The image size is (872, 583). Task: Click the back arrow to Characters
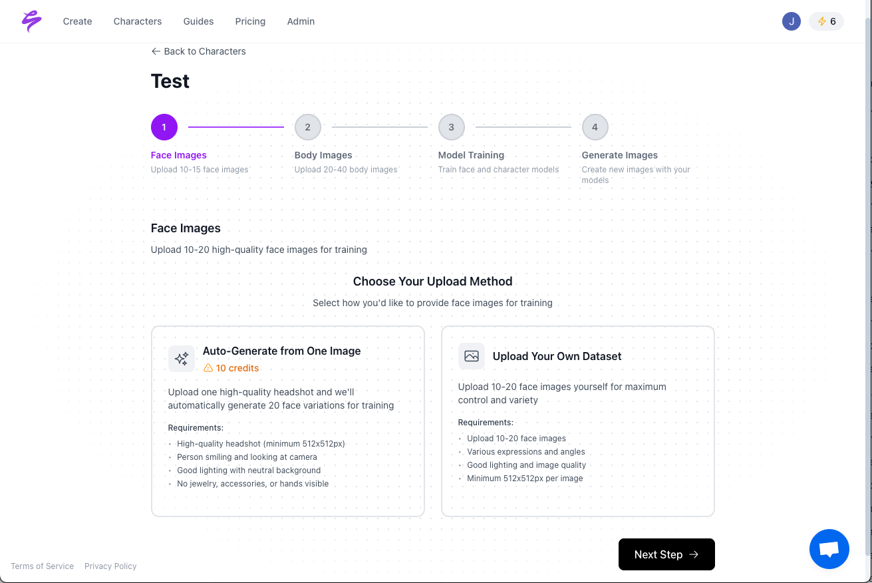tap(156, 51)
